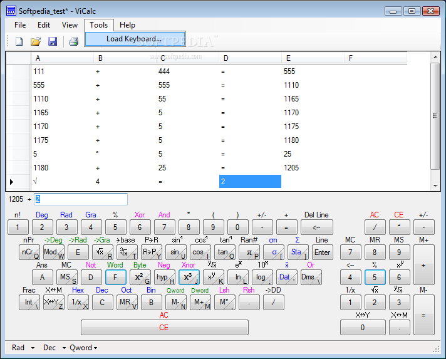Click the A key under Ans

coord(43,278)
